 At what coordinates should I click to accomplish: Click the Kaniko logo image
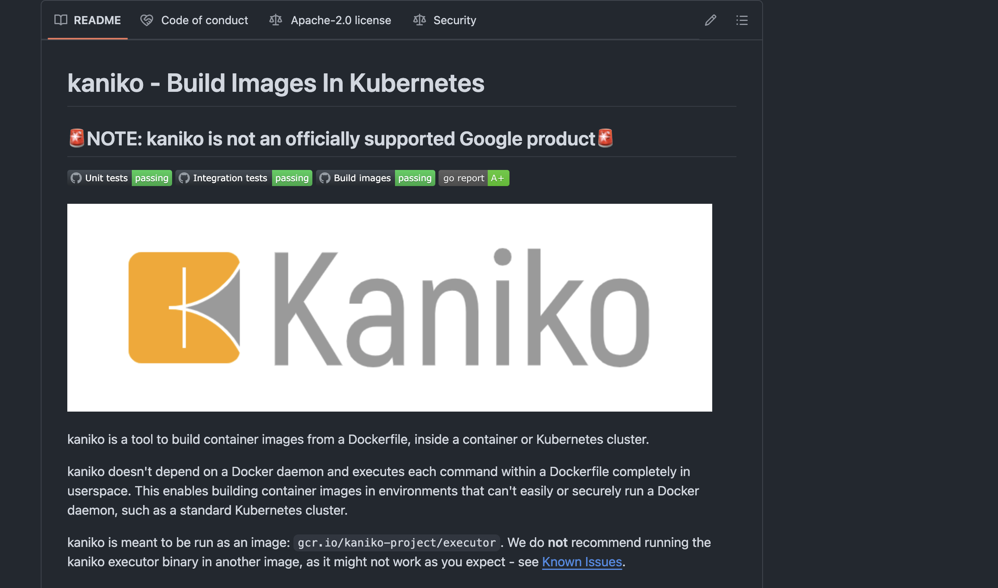pos(389,307)
